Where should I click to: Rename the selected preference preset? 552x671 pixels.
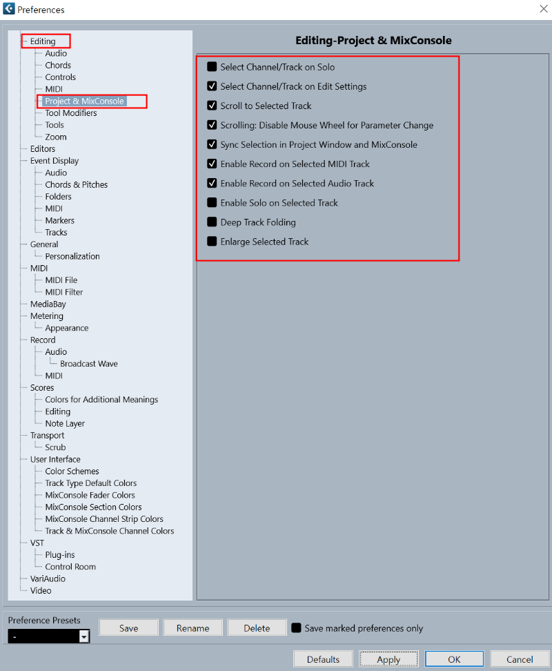(x=193, y=628)
